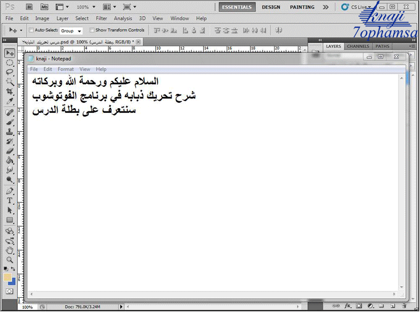420x312 pixels.
Task: Open the 100% zoom level dropdown
Action: click(x=86, y=7)
